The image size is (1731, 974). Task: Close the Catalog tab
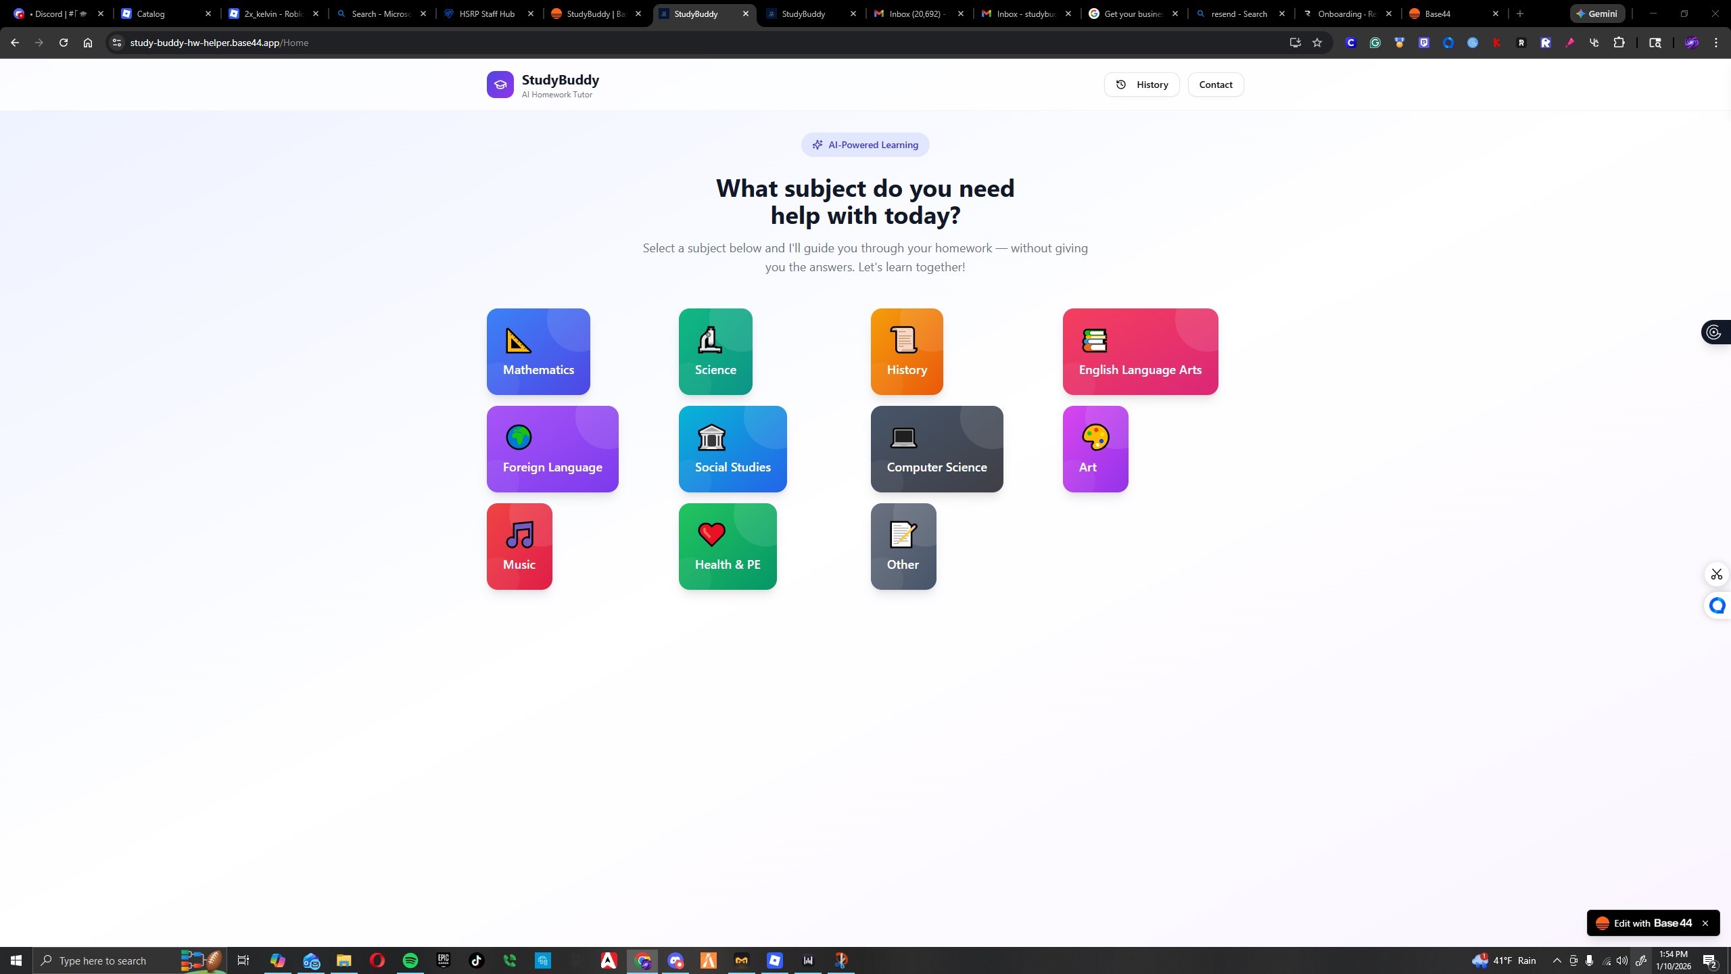(x=208, y=14)
